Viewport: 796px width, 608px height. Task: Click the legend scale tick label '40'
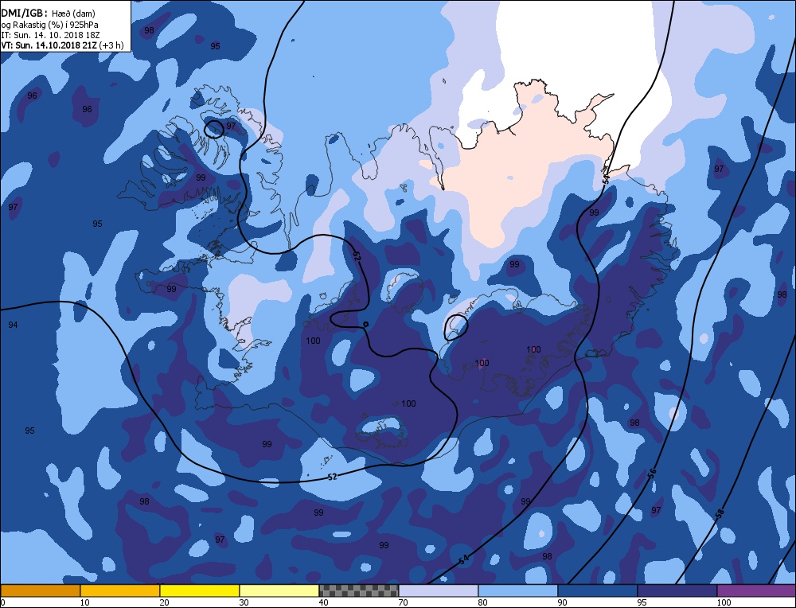[324, 602]
